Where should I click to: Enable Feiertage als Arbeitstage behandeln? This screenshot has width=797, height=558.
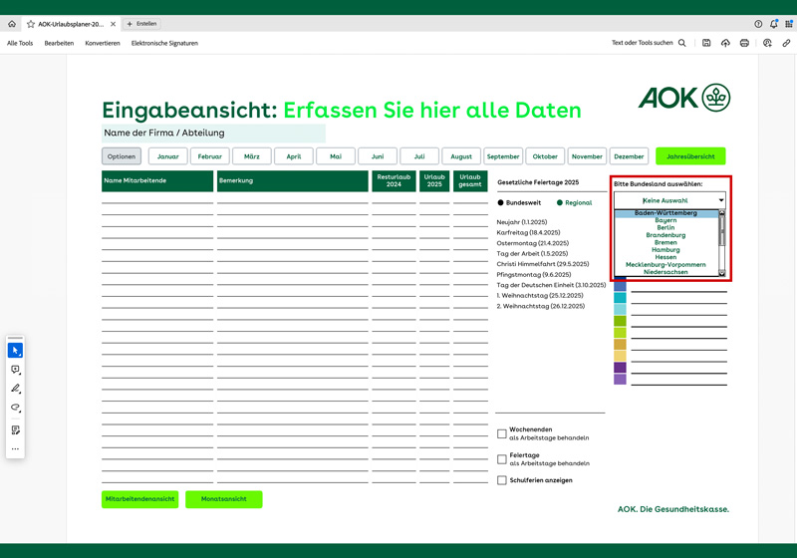click(x=502, y=459)
